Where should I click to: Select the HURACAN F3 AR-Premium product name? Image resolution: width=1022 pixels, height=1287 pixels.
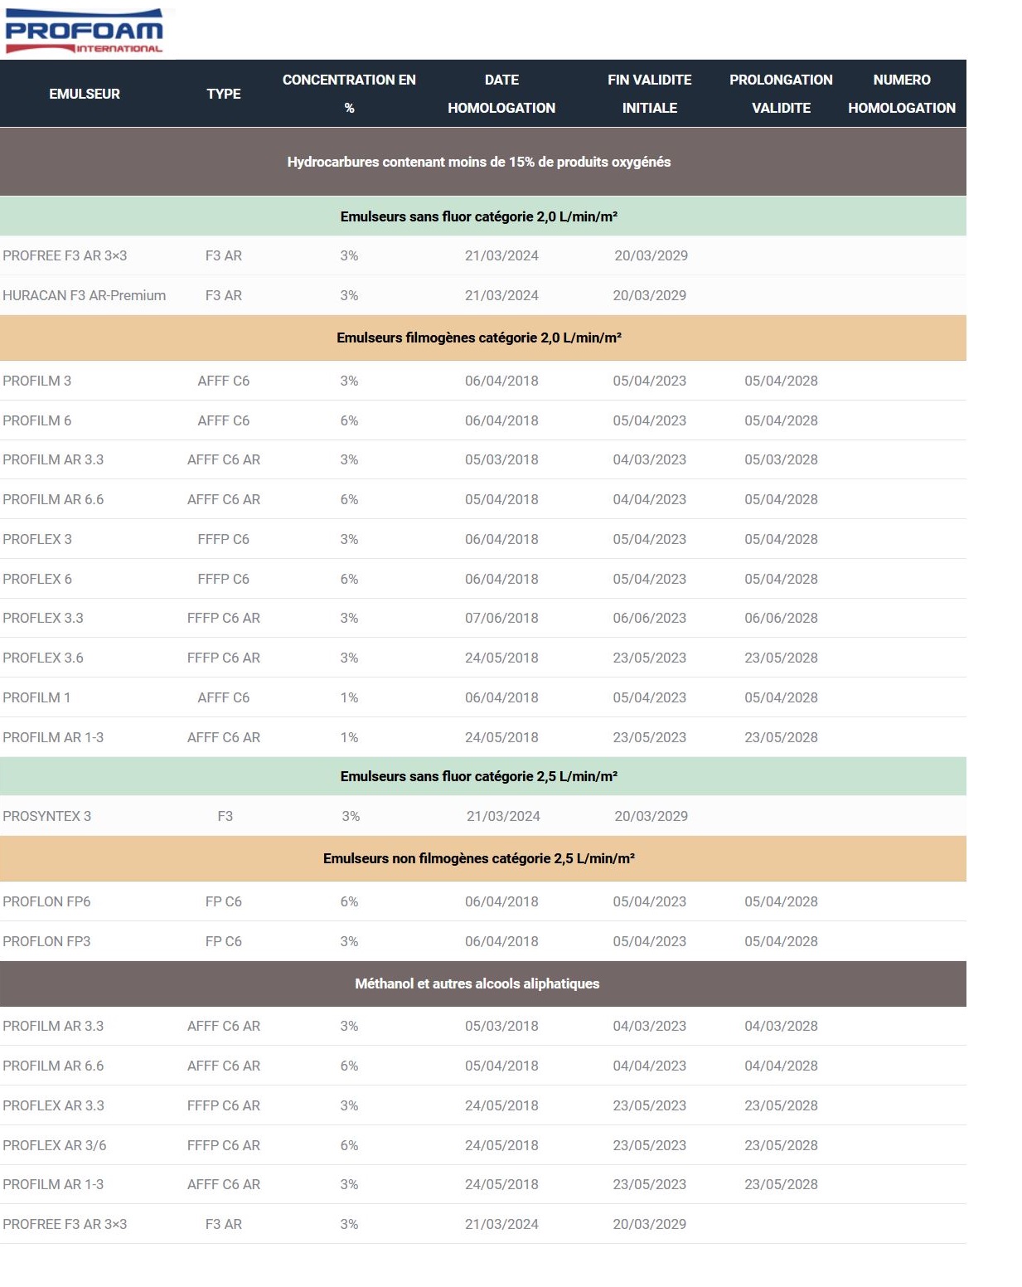tap(84, 295)
